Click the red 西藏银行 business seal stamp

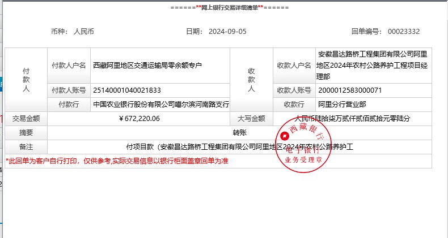[306, 148]
